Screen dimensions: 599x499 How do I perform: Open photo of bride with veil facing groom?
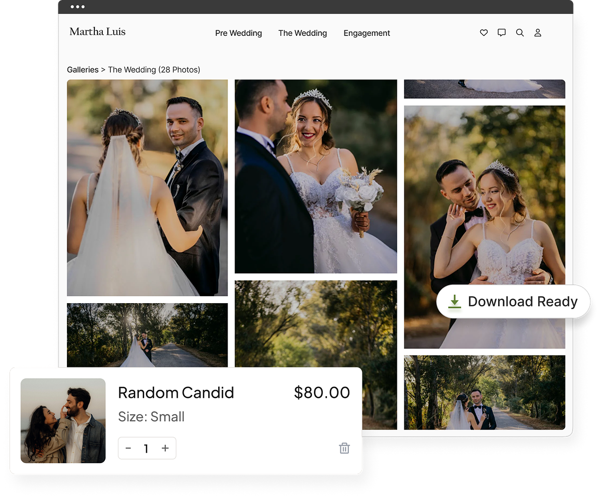[x=147, y=188]
